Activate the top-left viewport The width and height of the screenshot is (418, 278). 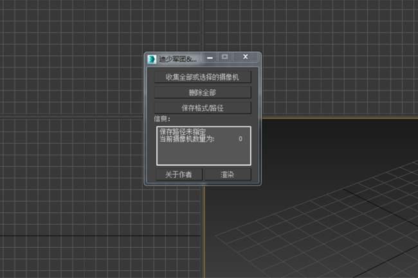(71, 58)
